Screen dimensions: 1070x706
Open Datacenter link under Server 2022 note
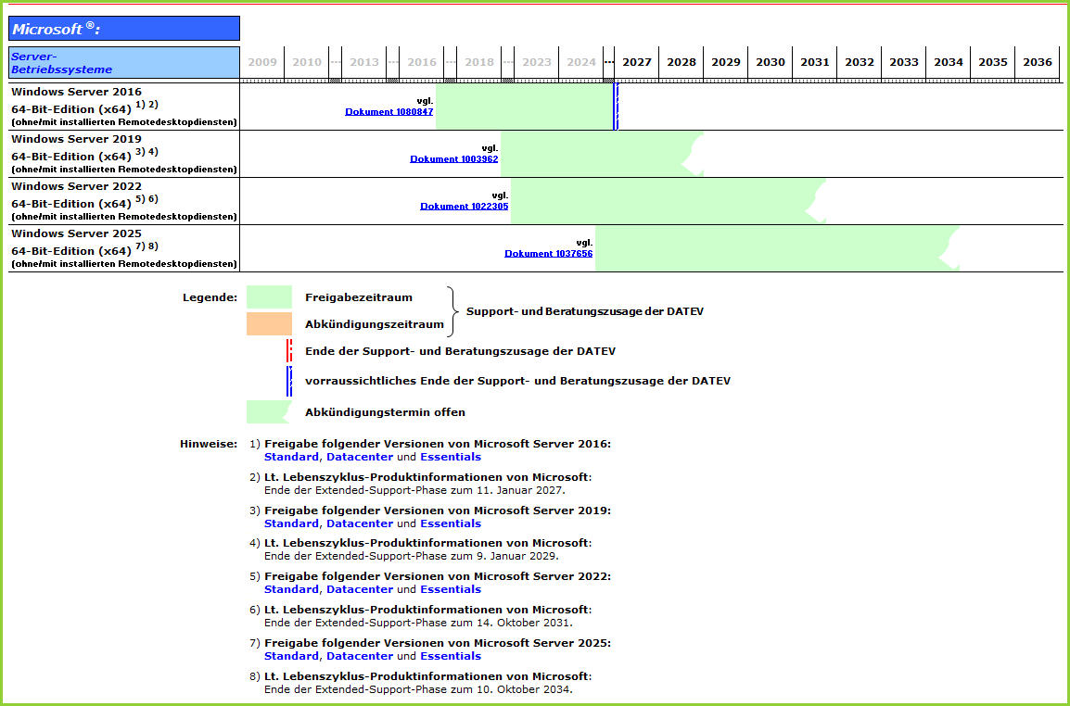pyautogui.click(x=360, y=589)
